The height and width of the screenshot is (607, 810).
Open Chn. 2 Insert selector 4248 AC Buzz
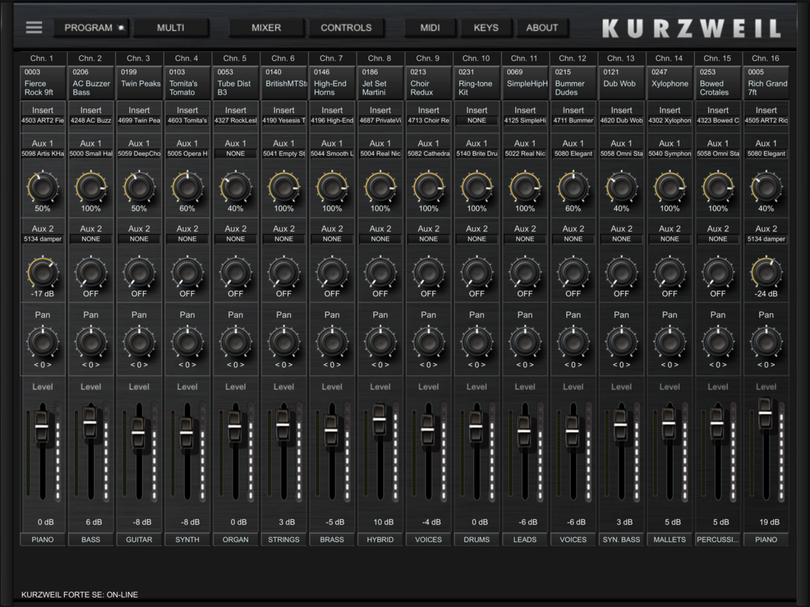[x=90, y=120]
